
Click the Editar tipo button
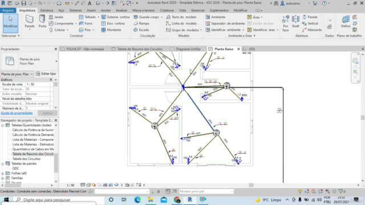coord(46,73)
